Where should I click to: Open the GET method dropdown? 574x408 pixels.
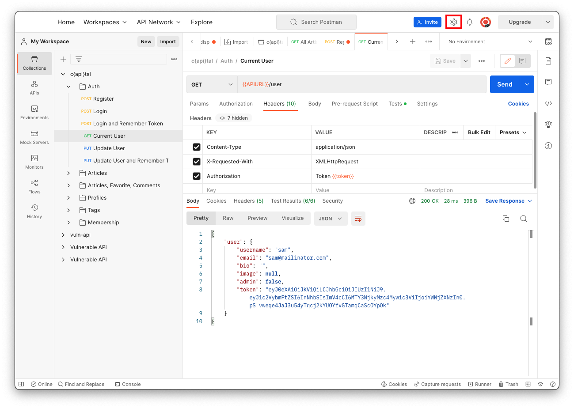pos(212,84)
